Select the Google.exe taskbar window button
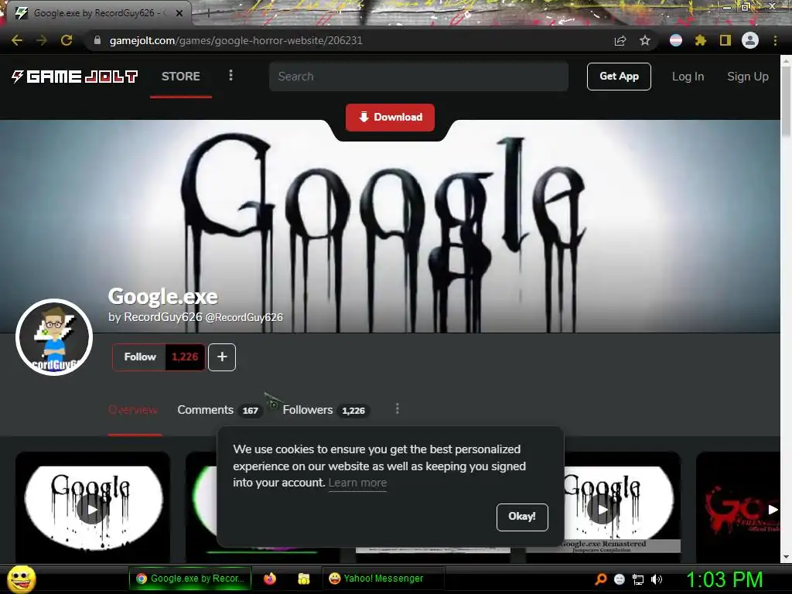Screen dimensions: 792x594 [x=190, y=579]
